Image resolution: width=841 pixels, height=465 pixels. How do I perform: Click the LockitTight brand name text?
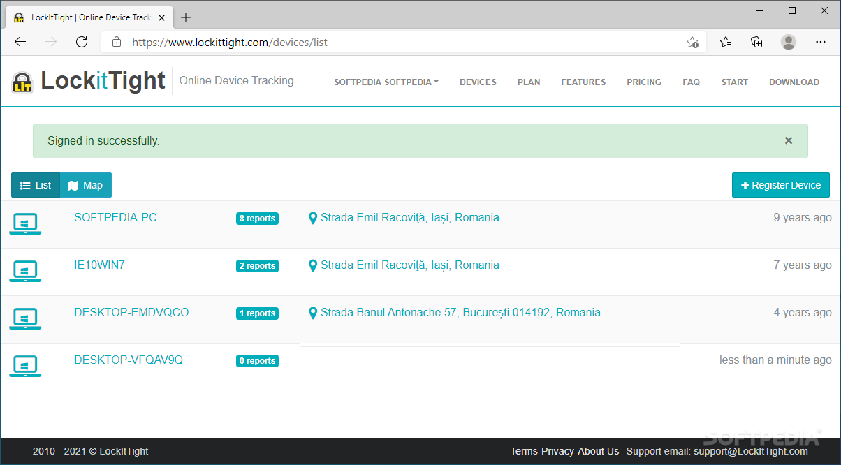[103, 81]
